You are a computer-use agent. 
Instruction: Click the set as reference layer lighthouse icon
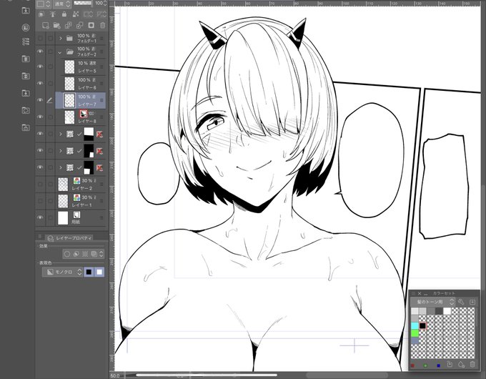point(53,14)
